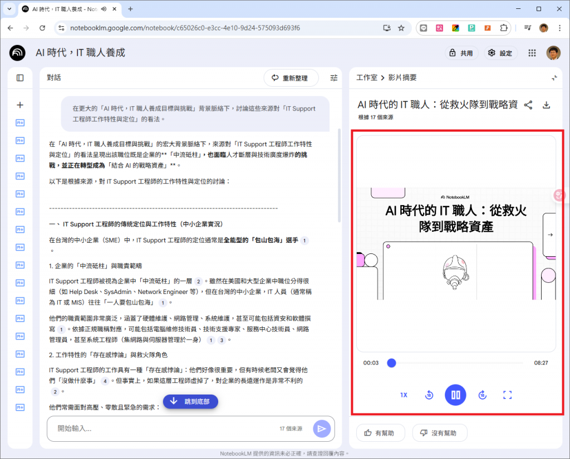Click the Chrome profile avatar
Viewport: 570px width, 459px height.
[x=543, y=28]
